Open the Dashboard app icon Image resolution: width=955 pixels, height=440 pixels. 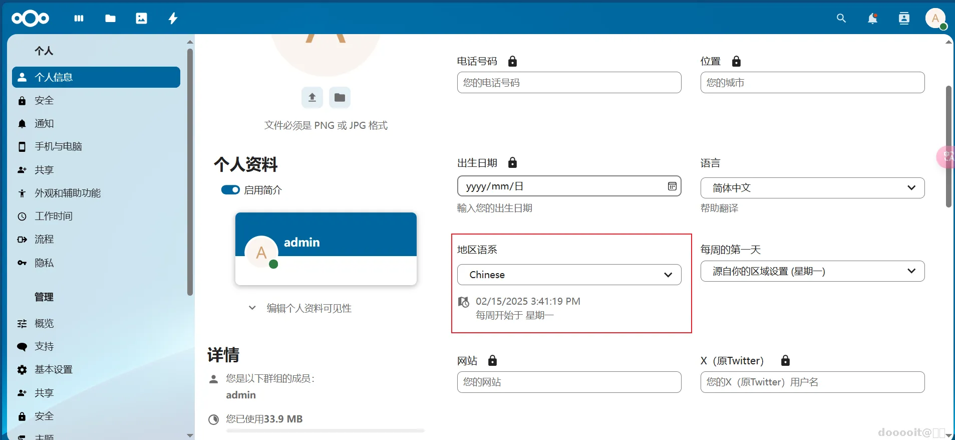(79, 19)
